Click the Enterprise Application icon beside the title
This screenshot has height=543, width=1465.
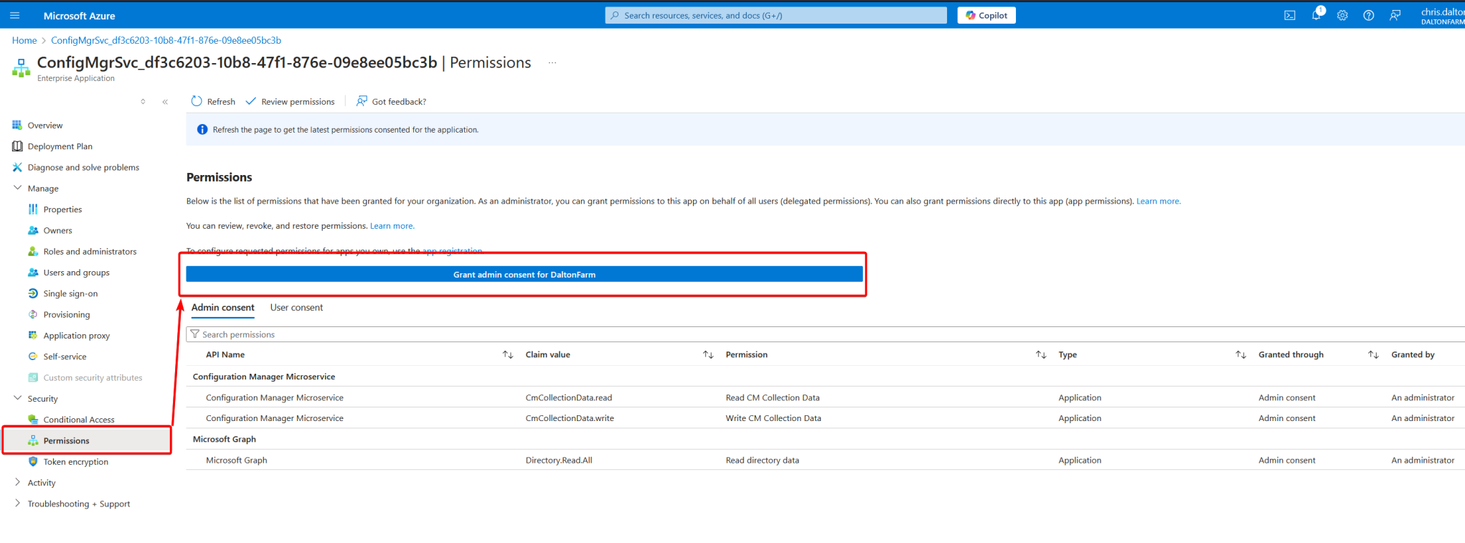pos(21,68)
